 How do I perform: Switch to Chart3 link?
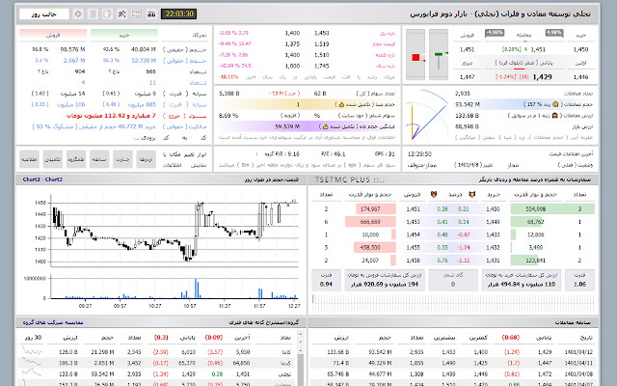(54, 179)
